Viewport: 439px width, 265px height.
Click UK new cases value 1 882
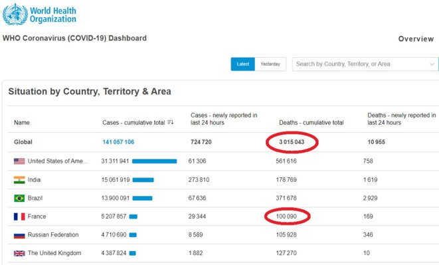[x=195, y=253]
